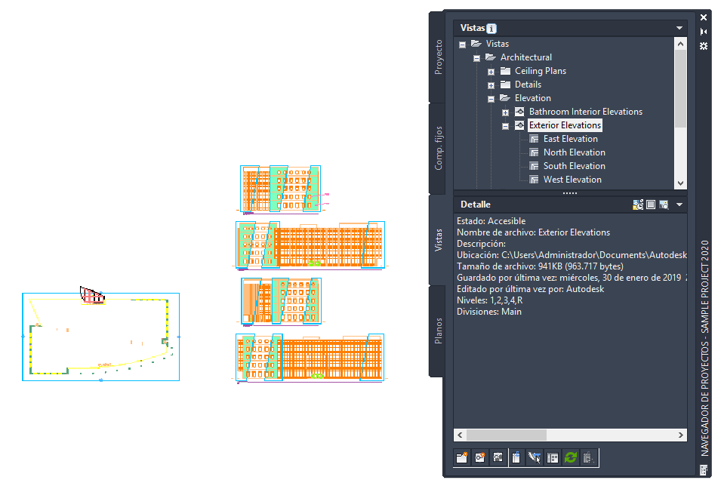Click the Exterior Elevations drawing icon
Screen dimensions: 721x486
pyautogui.click(x=519, y=125)
